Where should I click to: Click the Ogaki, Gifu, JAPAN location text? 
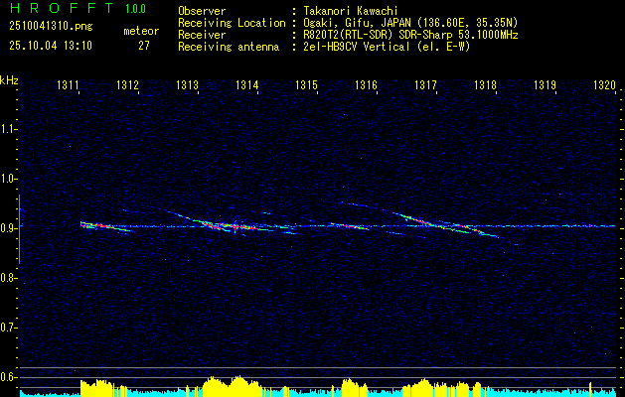point(410,23)
